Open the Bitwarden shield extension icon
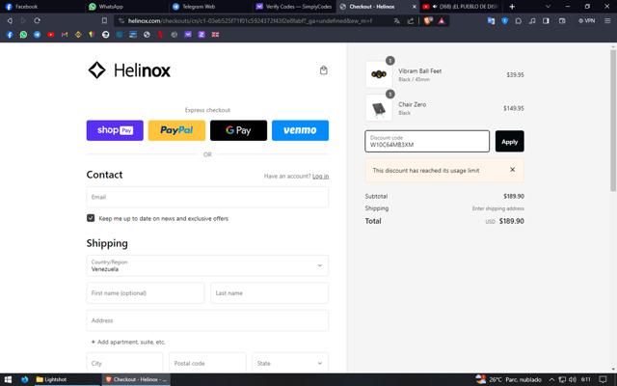This screenshot has height=386, width=617. (505, 20)
